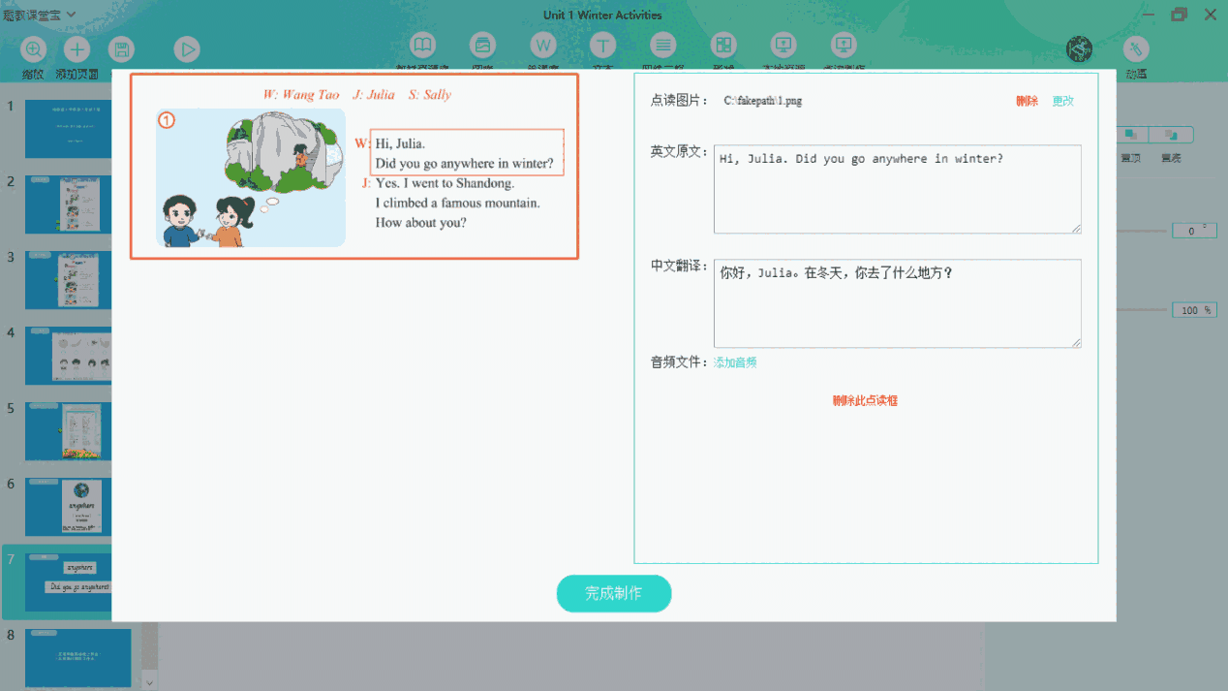The image size is (1228, 691).
Task: Click the bring to top (置顶) icon
Action: (x=1130, y=135)
